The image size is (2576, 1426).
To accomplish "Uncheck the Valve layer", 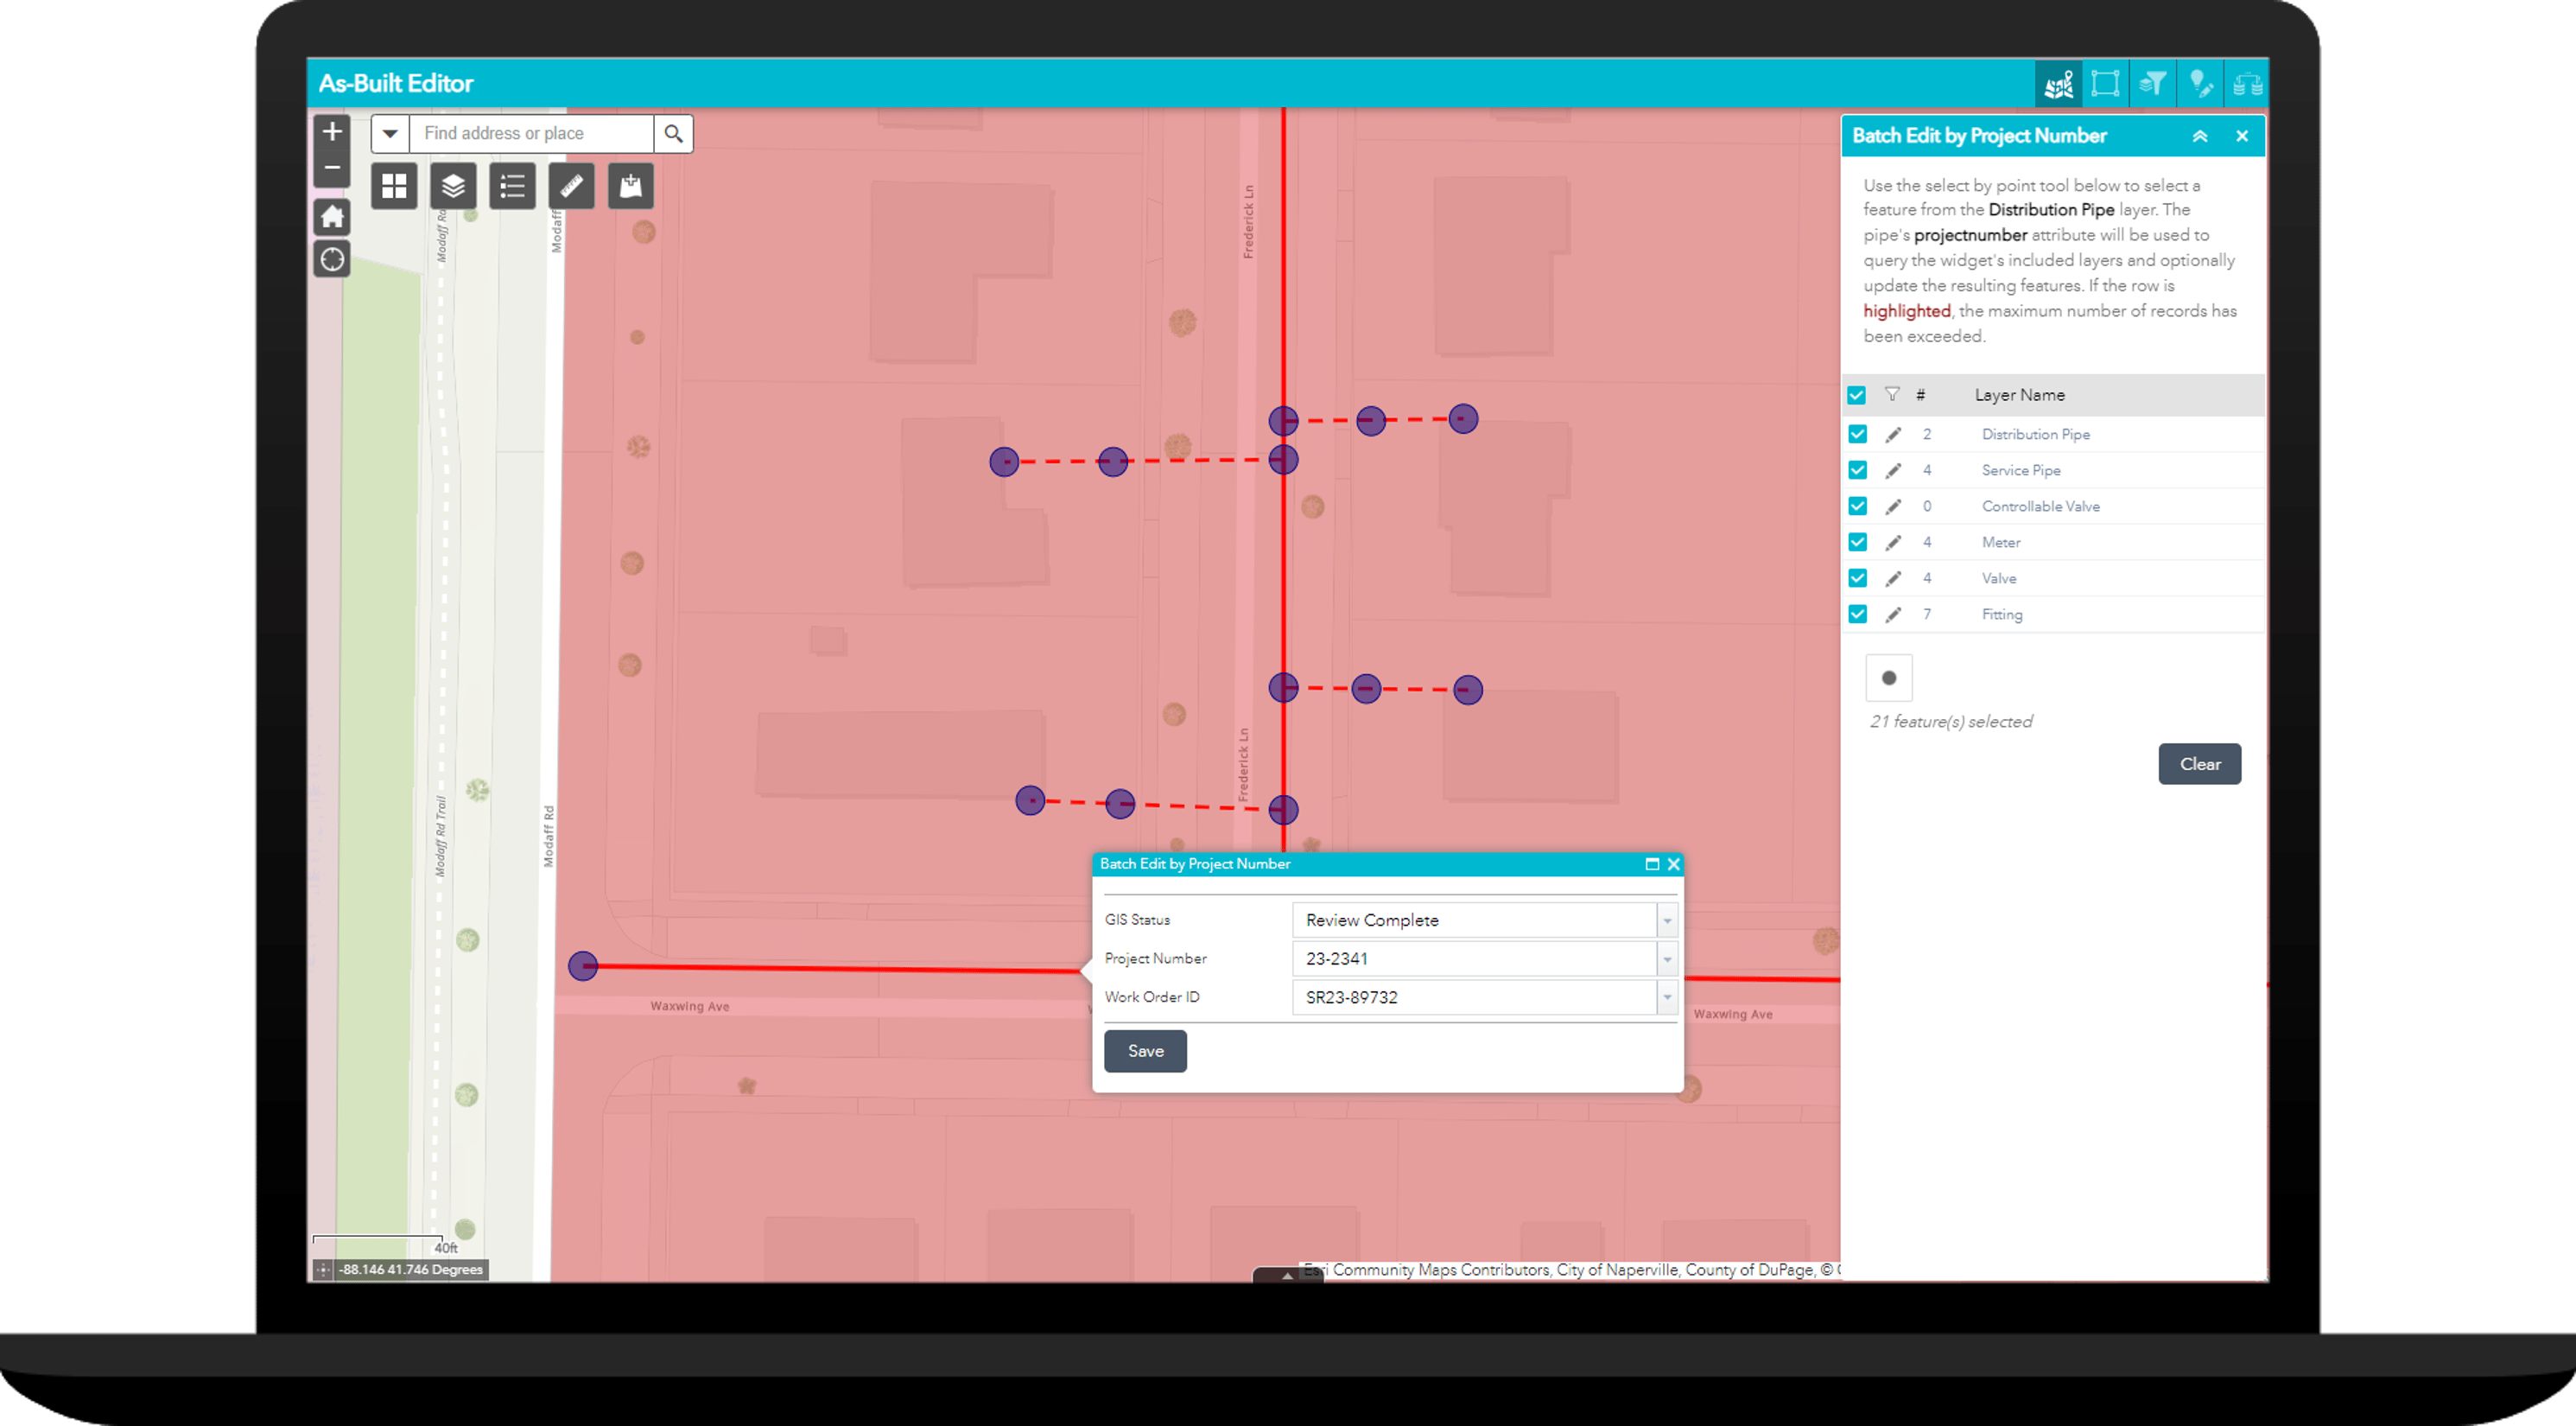I will click(1858, 578).
